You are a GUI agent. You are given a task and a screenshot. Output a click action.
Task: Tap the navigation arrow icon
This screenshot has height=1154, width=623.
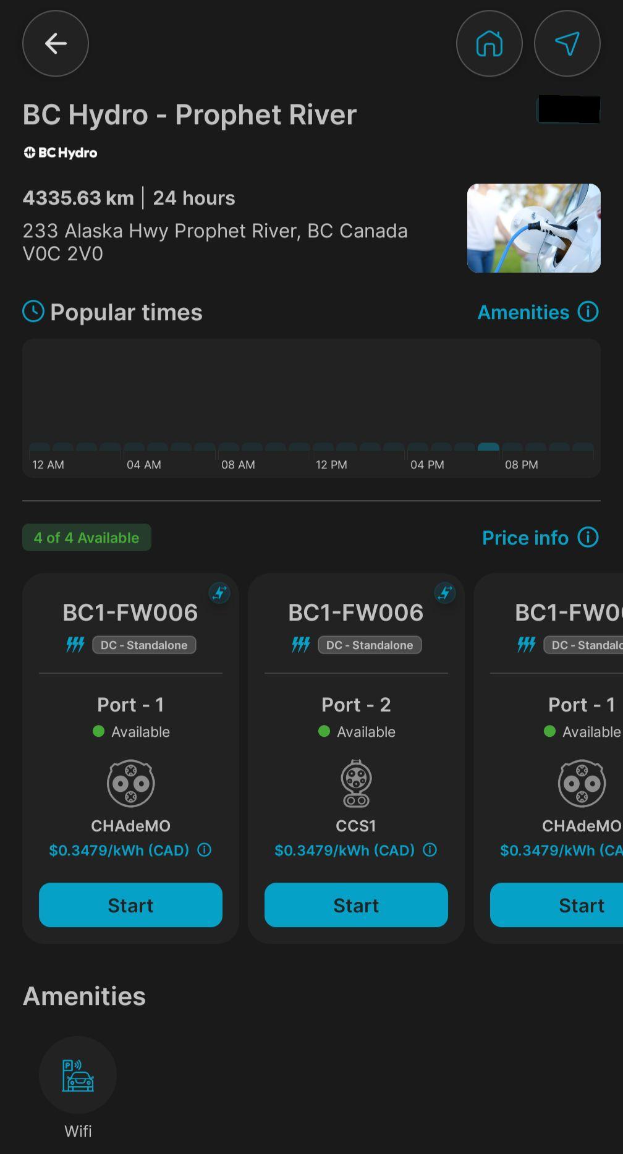pyautogui.click(x=567, y=43)
